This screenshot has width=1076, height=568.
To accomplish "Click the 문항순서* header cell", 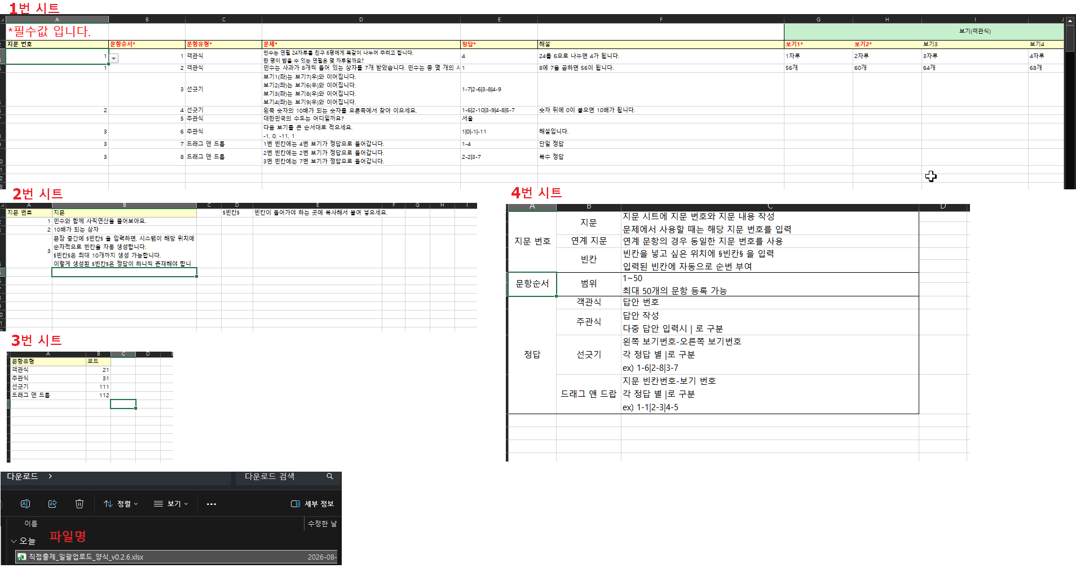I will point(147,44).
